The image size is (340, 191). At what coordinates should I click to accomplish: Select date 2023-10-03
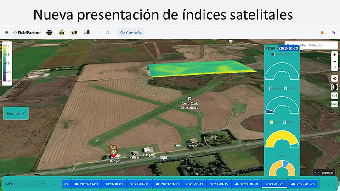pyautogui.click(x=86, y=184)
